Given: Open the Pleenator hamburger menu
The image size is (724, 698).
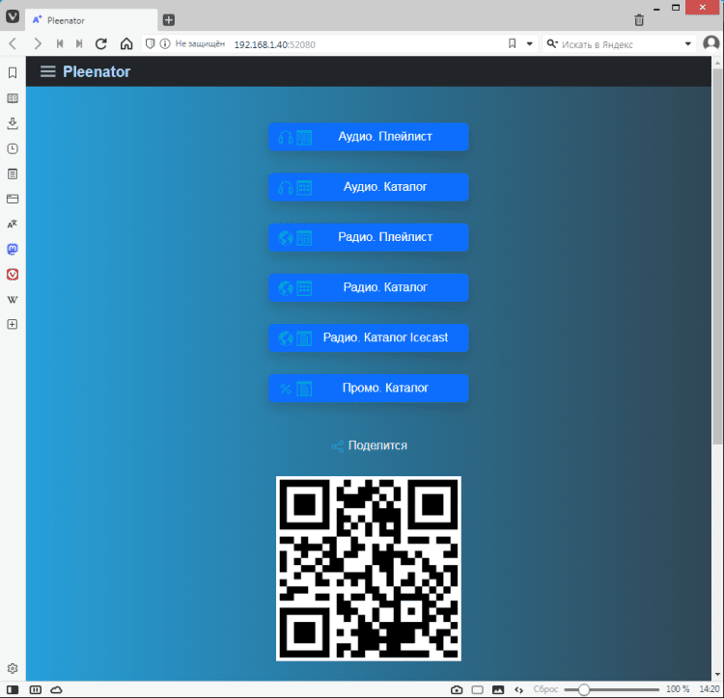Looking at the screenshot, I should tap(47, 71).
